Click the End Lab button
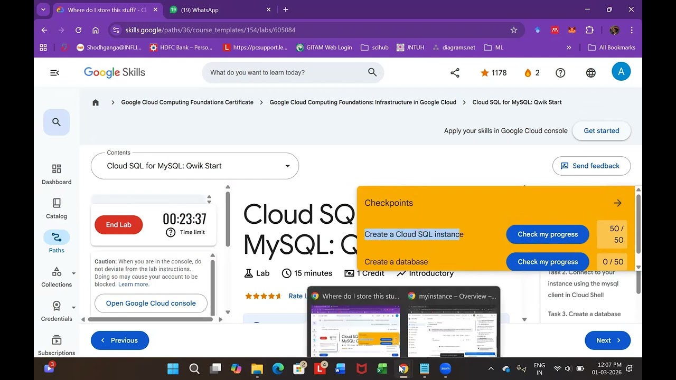676x380 pixels. click(118, 225)
